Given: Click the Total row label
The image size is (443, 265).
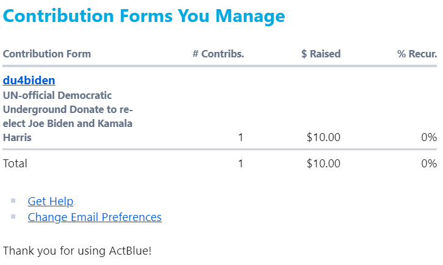Looking at the screenshot, I should click(x=15, y=163).
